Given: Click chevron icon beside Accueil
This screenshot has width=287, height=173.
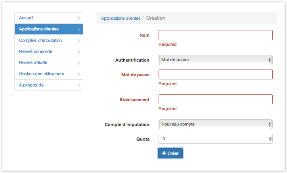Looking at the screenshot, I should pos(79,18).
